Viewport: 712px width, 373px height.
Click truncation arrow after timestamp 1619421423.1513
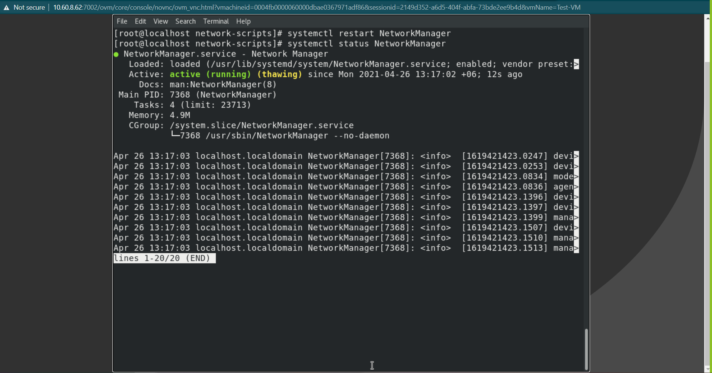tap(576, 248)
